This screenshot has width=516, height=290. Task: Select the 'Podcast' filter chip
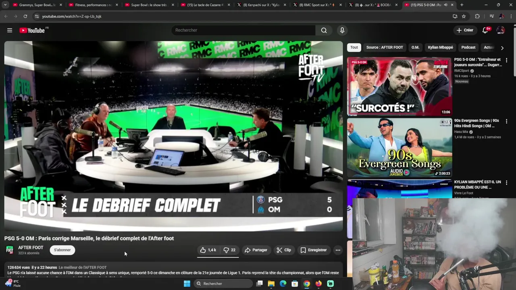click(x=468, y=48)
